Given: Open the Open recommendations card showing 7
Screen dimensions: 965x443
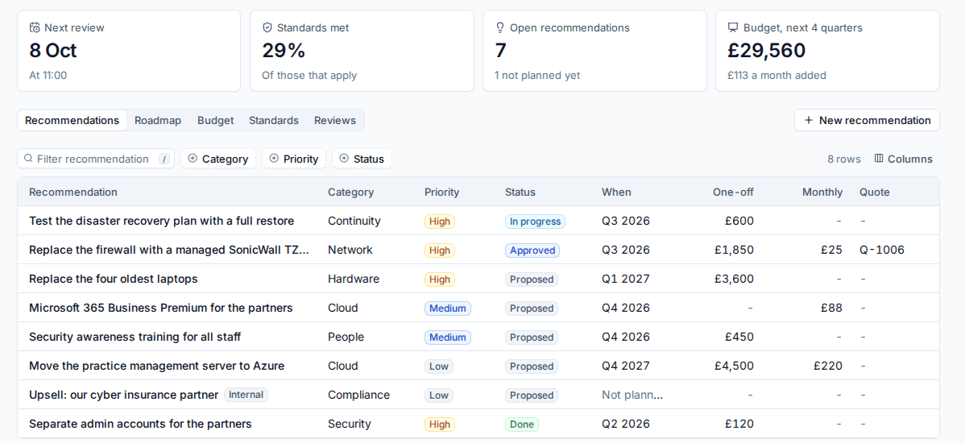Looking at the screenshot, I should coord(594,51).
